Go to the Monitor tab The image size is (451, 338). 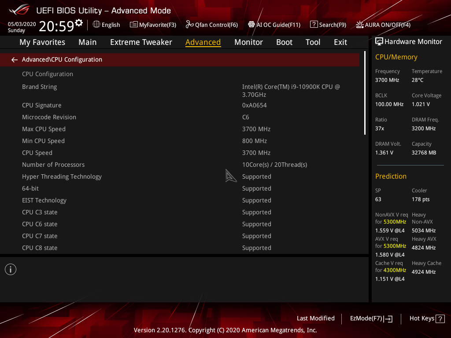pyautogui.click(x=248, y=42)
